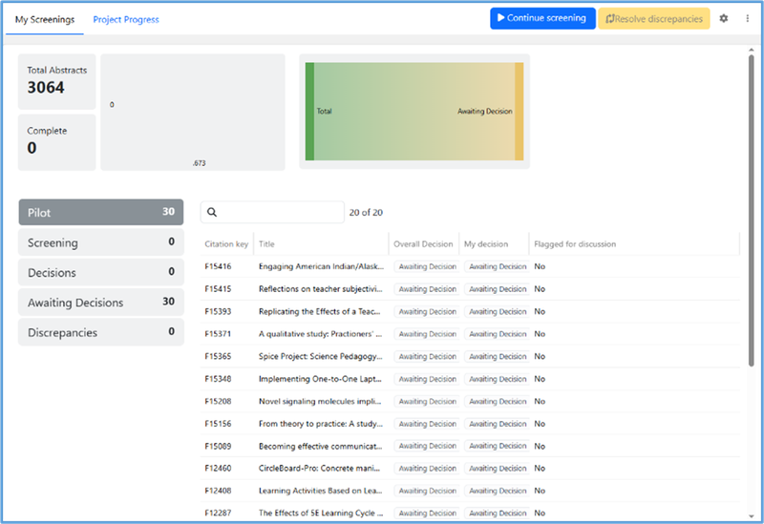The height and width of the screenshot is (524, 764).
Task: Click citation key F15416
Action: tap(218, 266)
